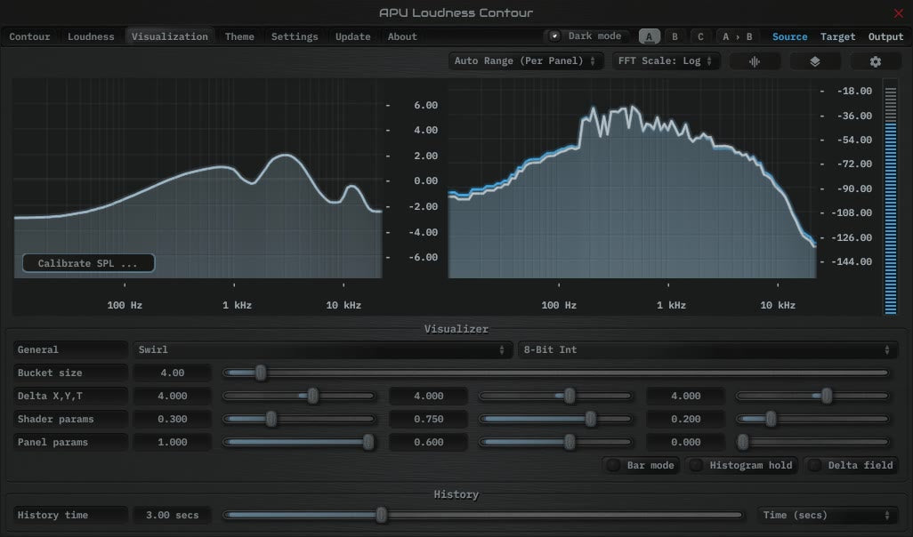Open the About tab

(402, 36)
